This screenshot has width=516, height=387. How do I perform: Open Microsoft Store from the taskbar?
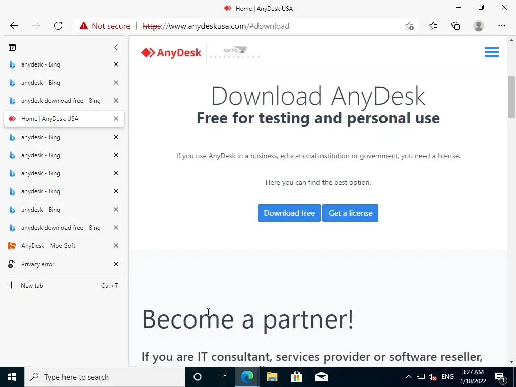coord(296,377)
